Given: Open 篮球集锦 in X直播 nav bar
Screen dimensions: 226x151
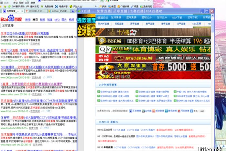Looking at the screenshot, I should [x=131, y=17].
